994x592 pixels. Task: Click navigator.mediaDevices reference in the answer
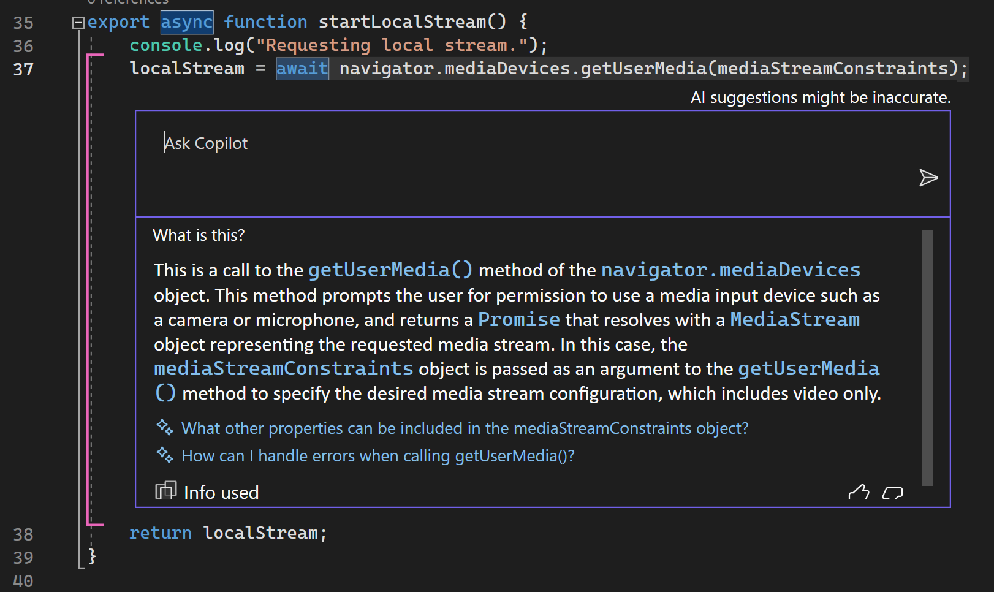[x=730, y=270]
